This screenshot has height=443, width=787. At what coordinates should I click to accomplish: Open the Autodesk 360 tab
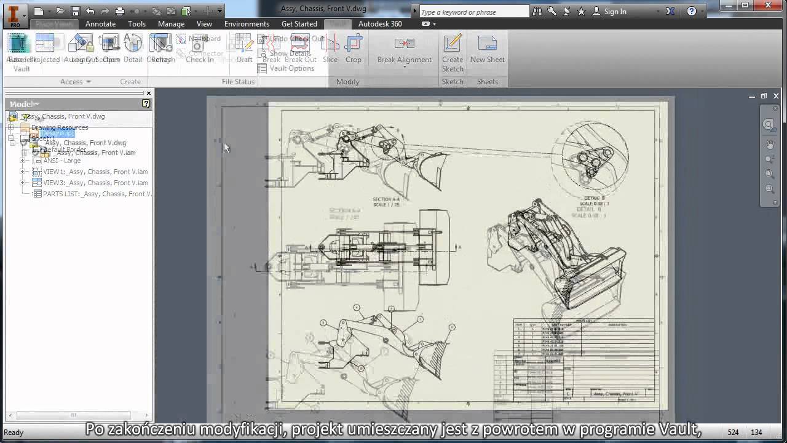click(380, 24)
